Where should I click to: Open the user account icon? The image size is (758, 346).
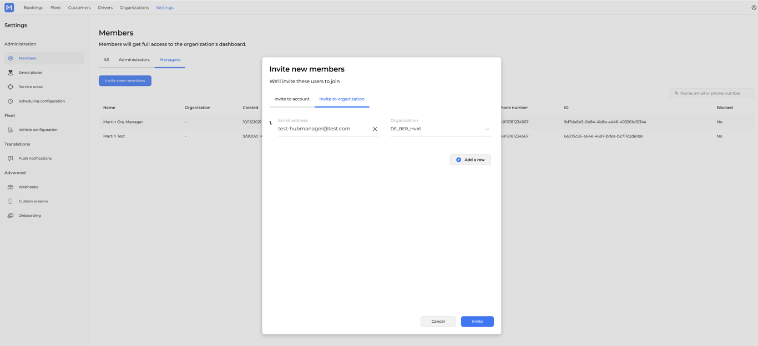(x=754, y=8)
